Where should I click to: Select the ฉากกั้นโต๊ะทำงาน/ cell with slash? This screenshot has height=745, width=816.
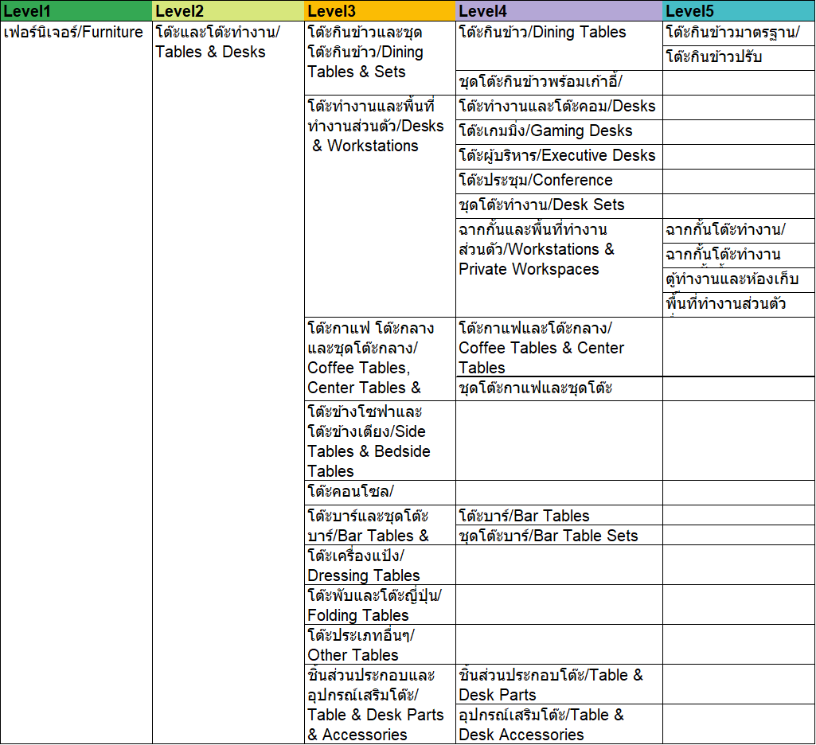pos(739,231)
